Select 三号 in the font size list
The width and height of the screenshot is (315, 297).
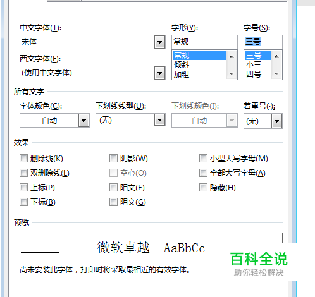tap(257, 56)
